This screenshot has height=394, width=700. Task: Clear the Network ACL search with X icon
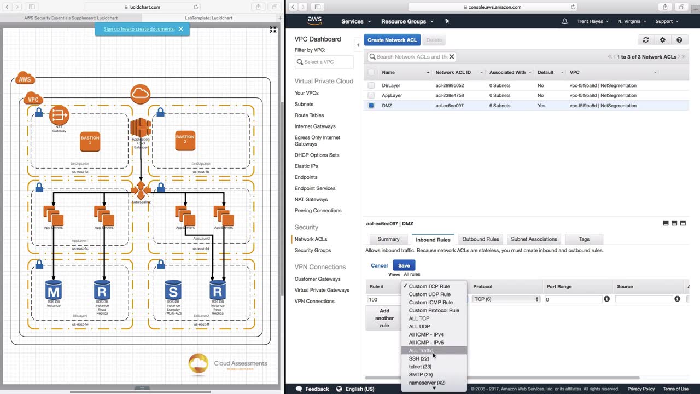click(452, 57)
